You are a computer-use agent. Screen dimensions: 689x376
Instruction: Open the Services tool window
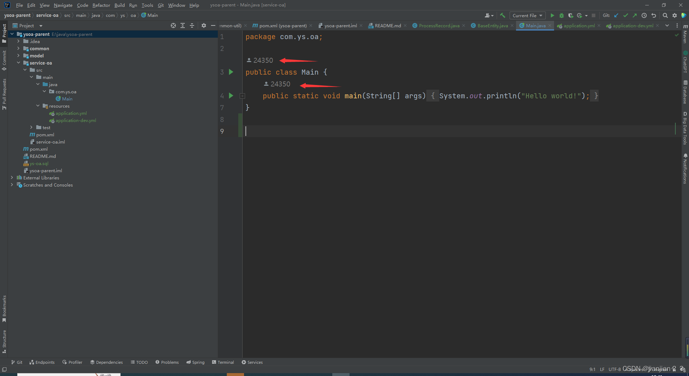click(x=252, y=362)
